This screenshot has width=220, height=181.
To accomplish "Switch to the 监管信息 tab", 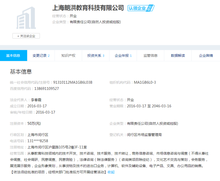I will pos(150,55).
